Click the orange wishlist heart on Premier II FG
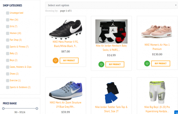 [55, 61]
